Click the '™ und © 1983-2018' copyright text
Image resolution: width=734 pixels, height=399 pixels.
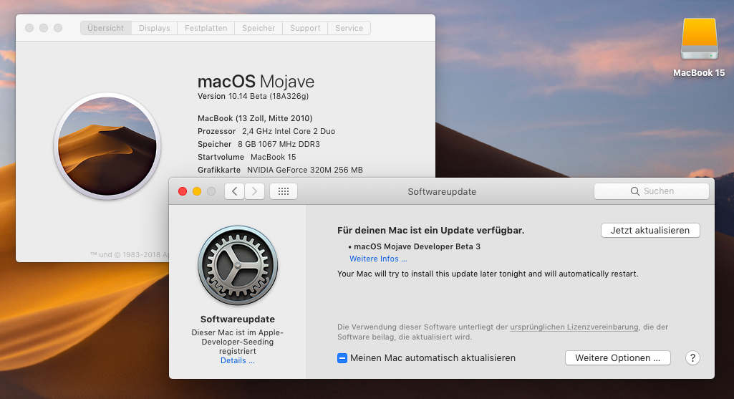(x=129, y=255)
